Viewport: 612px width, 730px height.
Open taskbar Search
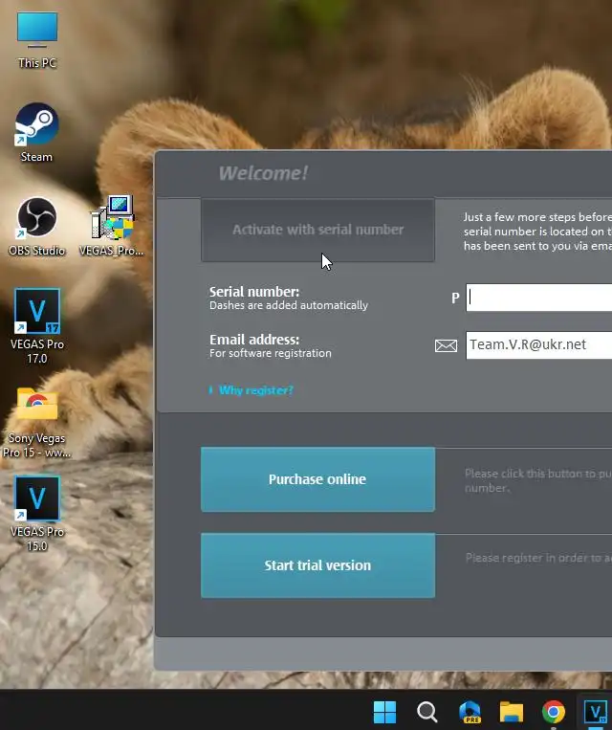[x=426, y=712]
